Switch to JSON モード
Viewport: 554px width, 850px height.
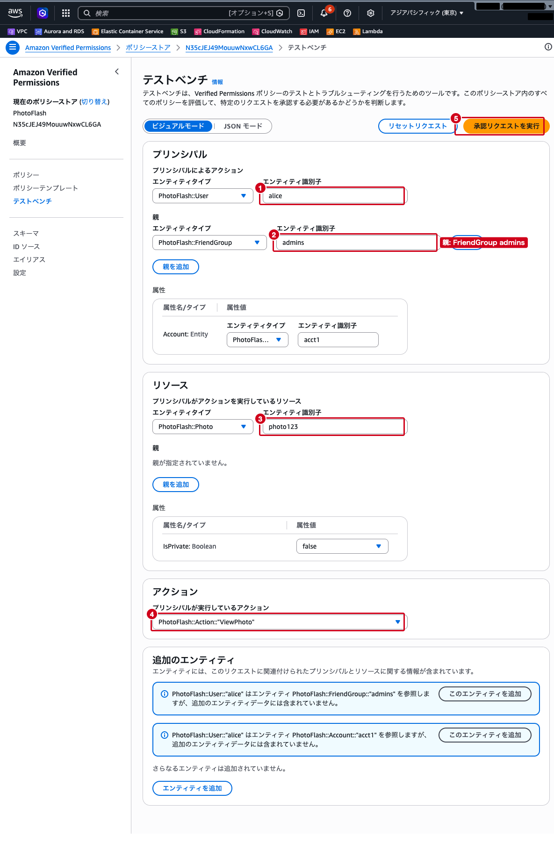coord(243,126)
